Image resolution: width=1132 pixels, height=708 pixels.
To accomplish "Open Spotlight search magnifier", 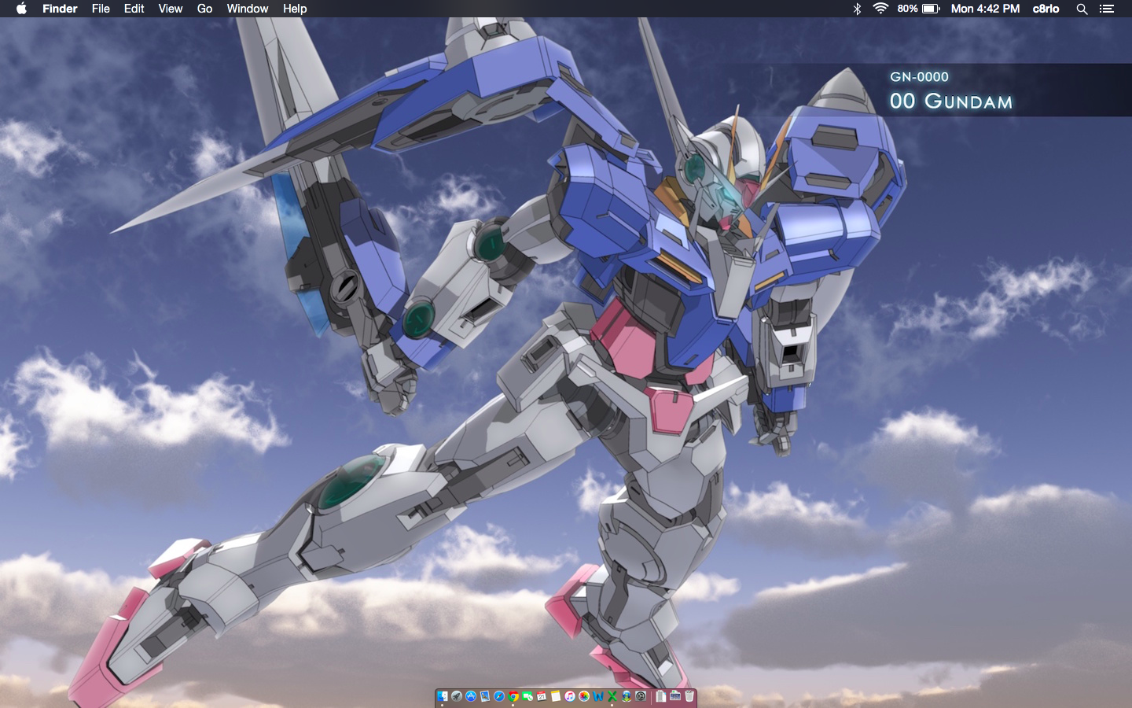I will click(x=1082, y=9).
